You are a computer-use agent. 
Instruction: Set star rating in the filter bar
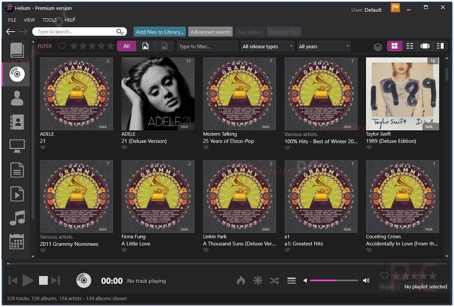point(93,46)
